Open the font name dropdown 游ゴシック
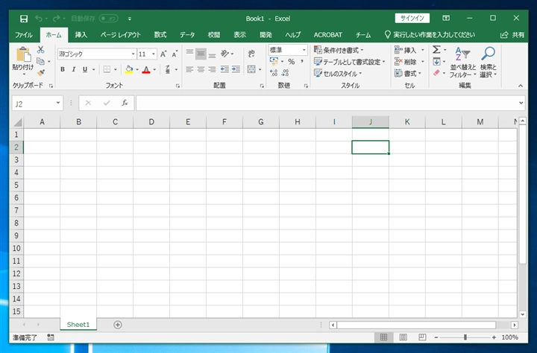Screen dimensions: 537x353 point(134,54)
